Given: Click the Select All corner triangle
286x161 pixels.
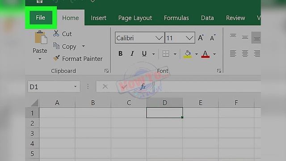Looking at the screenshot, I should 35,103.
